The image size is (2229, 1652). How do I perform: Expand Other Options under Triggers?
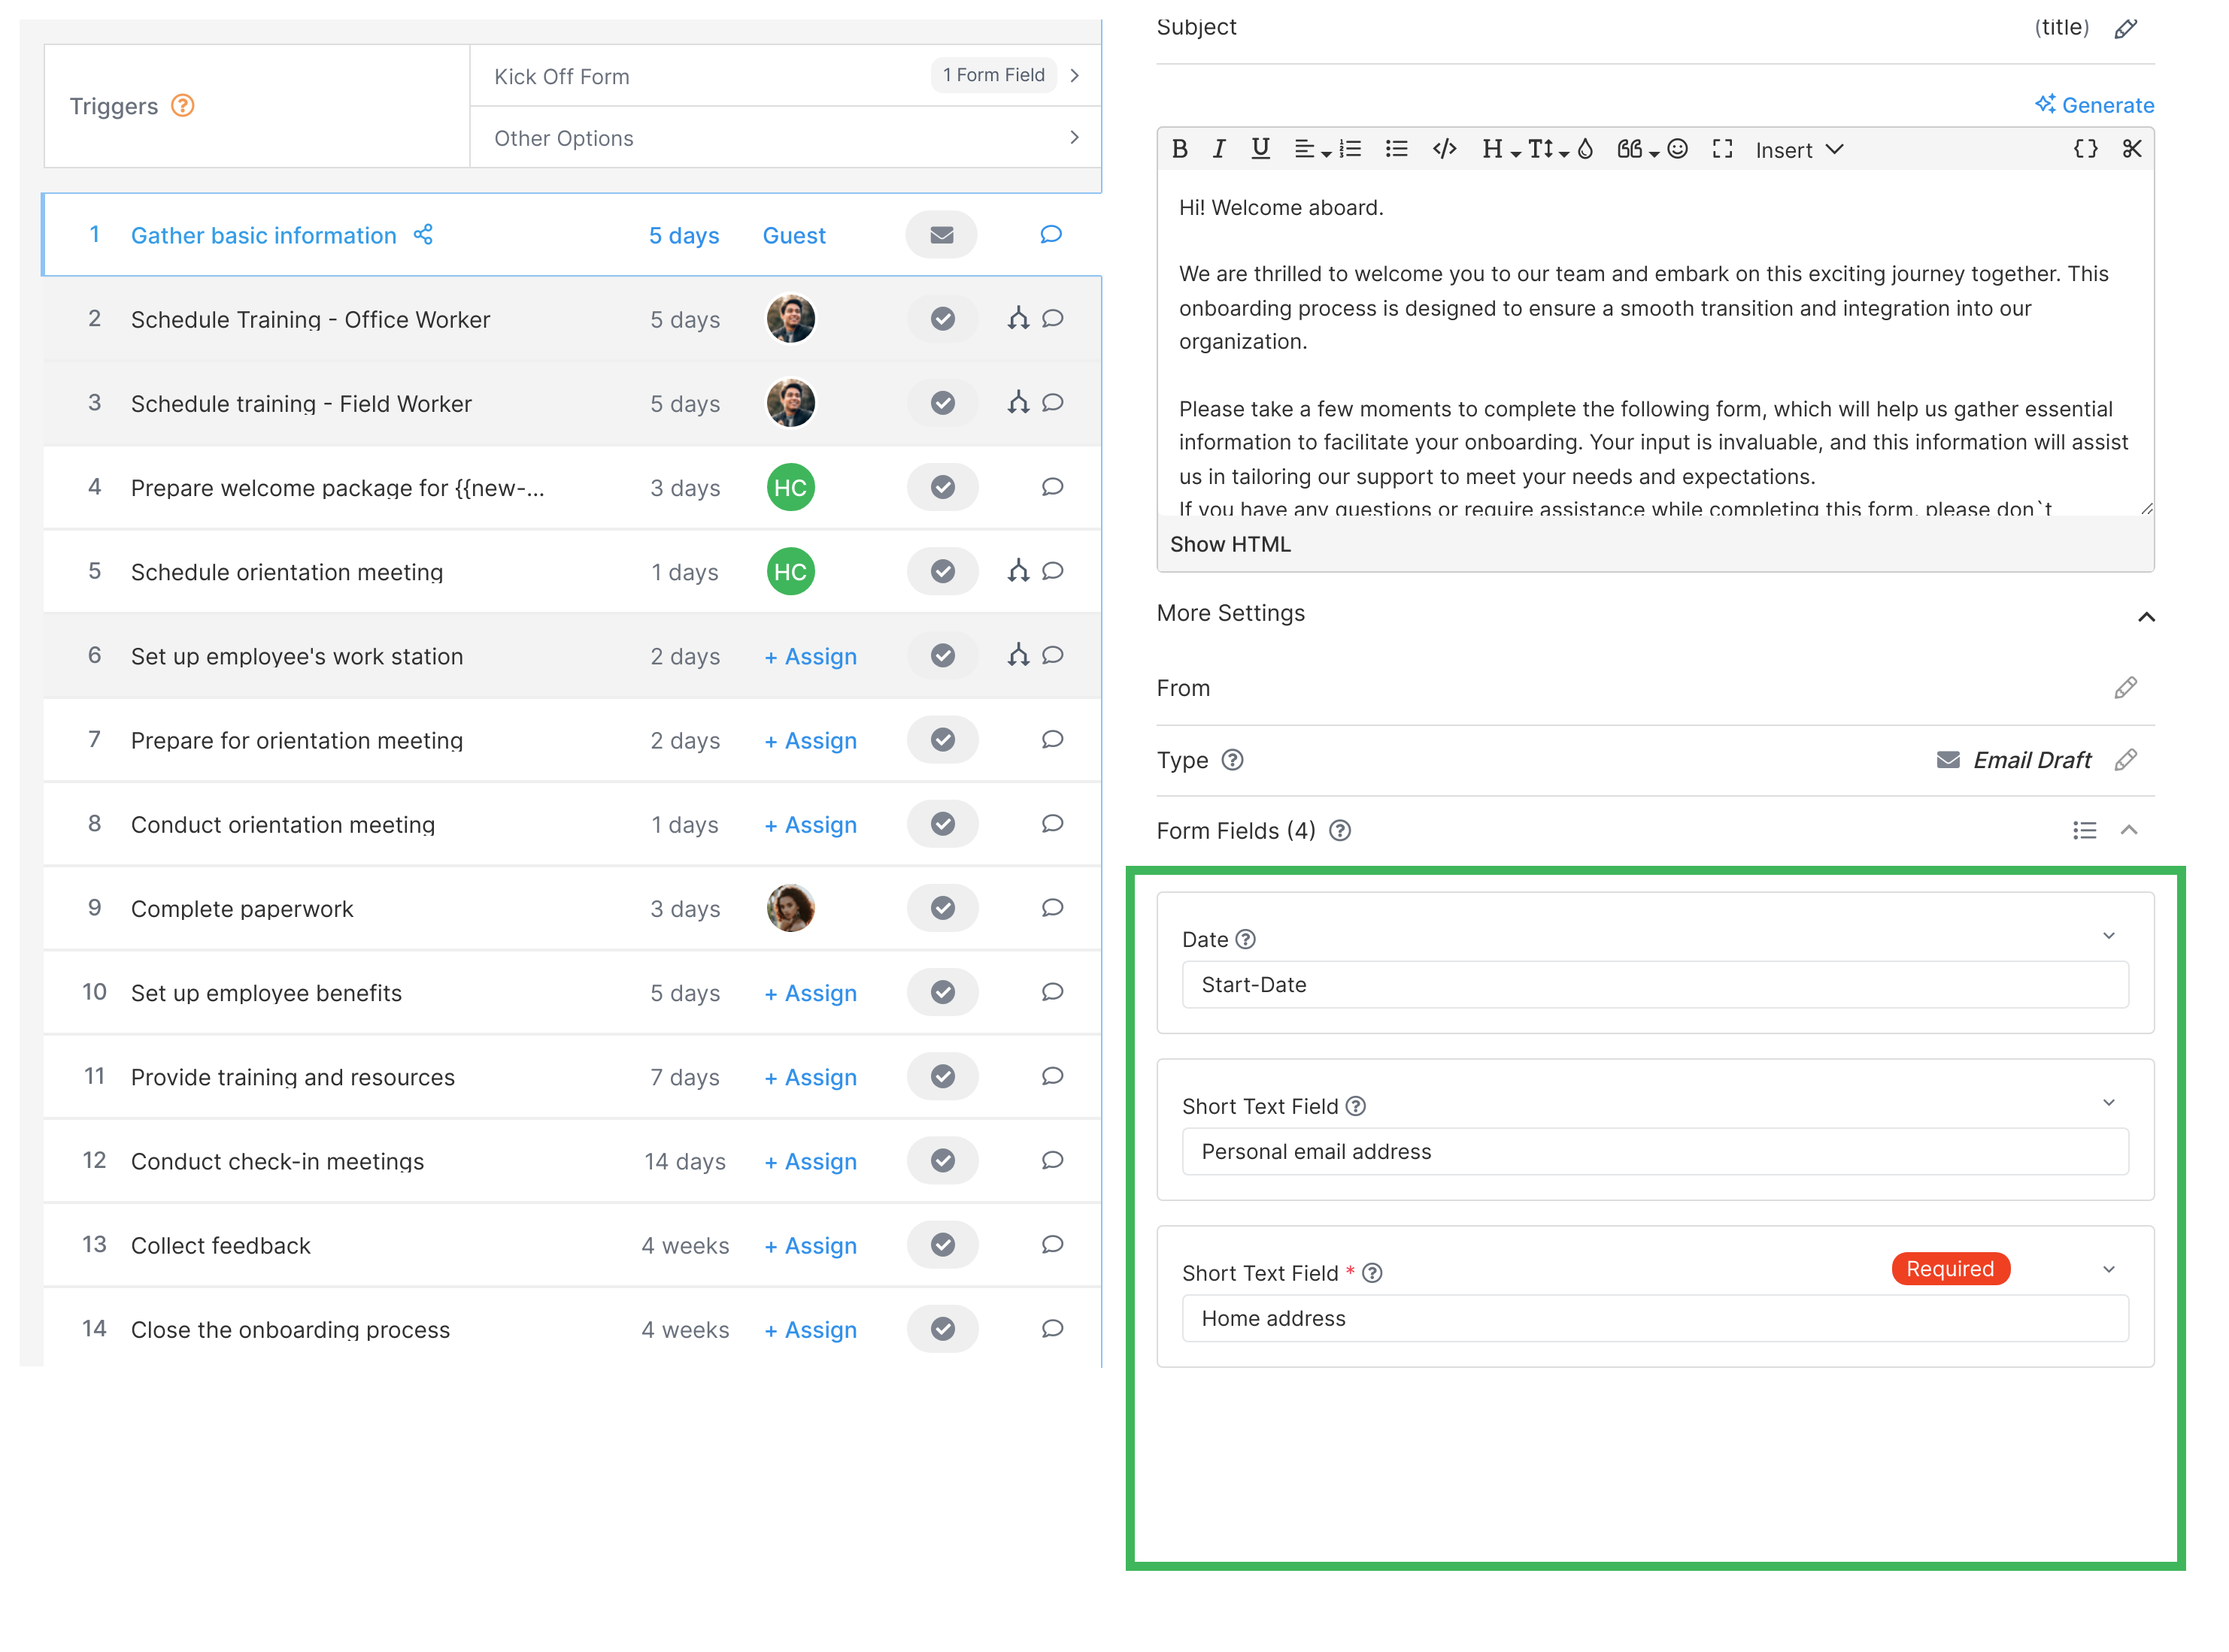(1075, 137)
